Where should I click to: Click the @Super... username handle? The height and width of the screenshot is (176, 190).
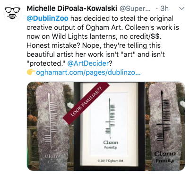pos(135,9)
